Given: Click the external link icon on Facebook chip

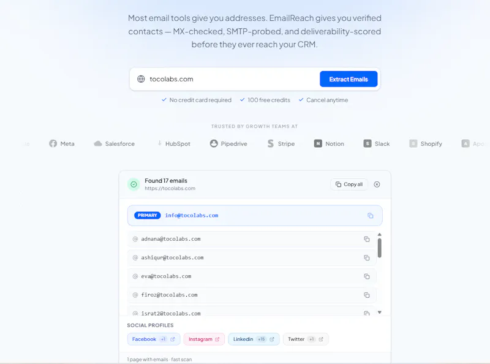Looking at the screenshot, I should [173, 339].
